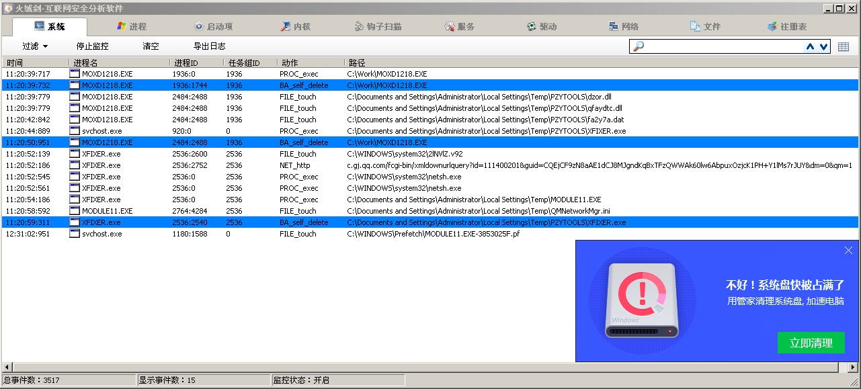Clear events with the 清空 button
The image size is (861, 389).
pos(151,46)
